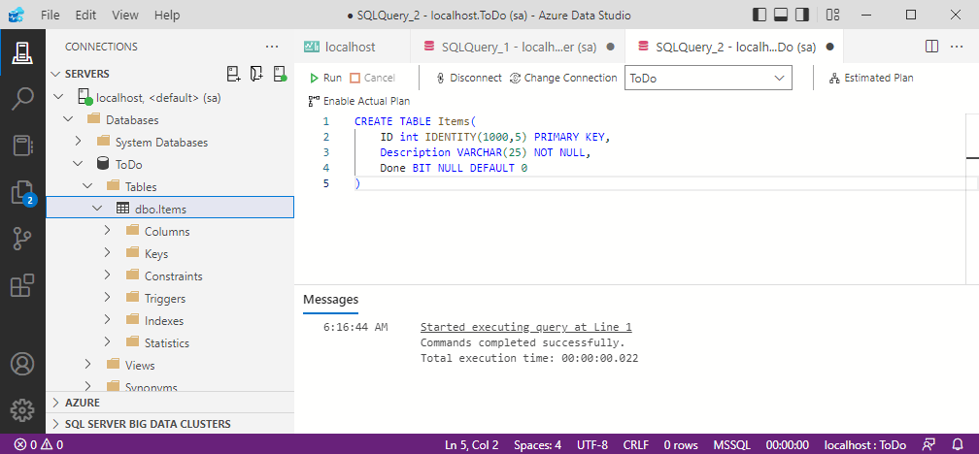The height and width of the screenshot is (454, 979).
Task: Click the Show Active Connections icon
Action: coord(280,74)
